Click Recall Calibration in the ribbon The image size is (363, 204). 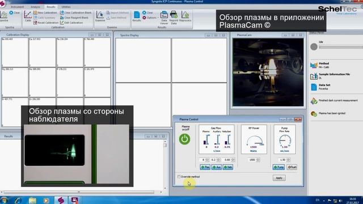pos(45,23)
